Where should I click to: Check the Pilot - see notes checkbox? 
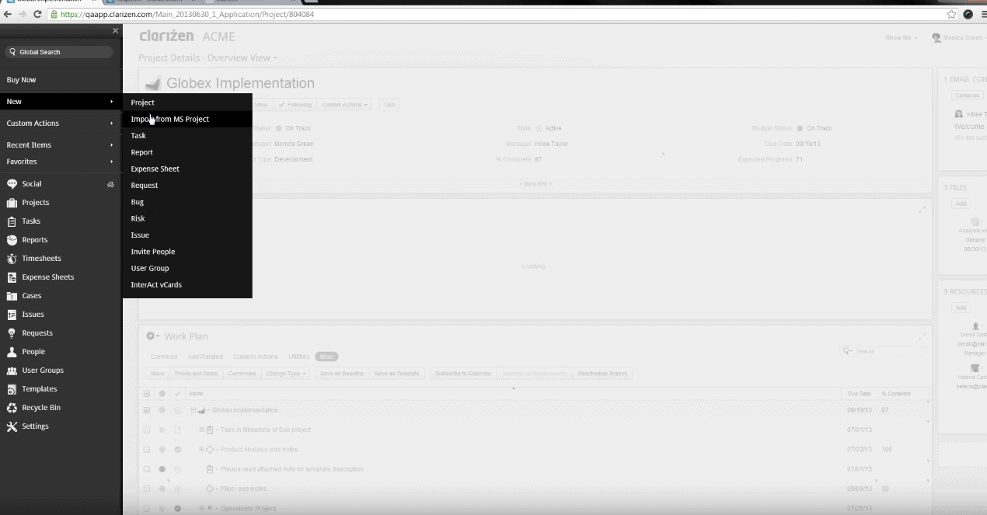(x=147, y=489)
